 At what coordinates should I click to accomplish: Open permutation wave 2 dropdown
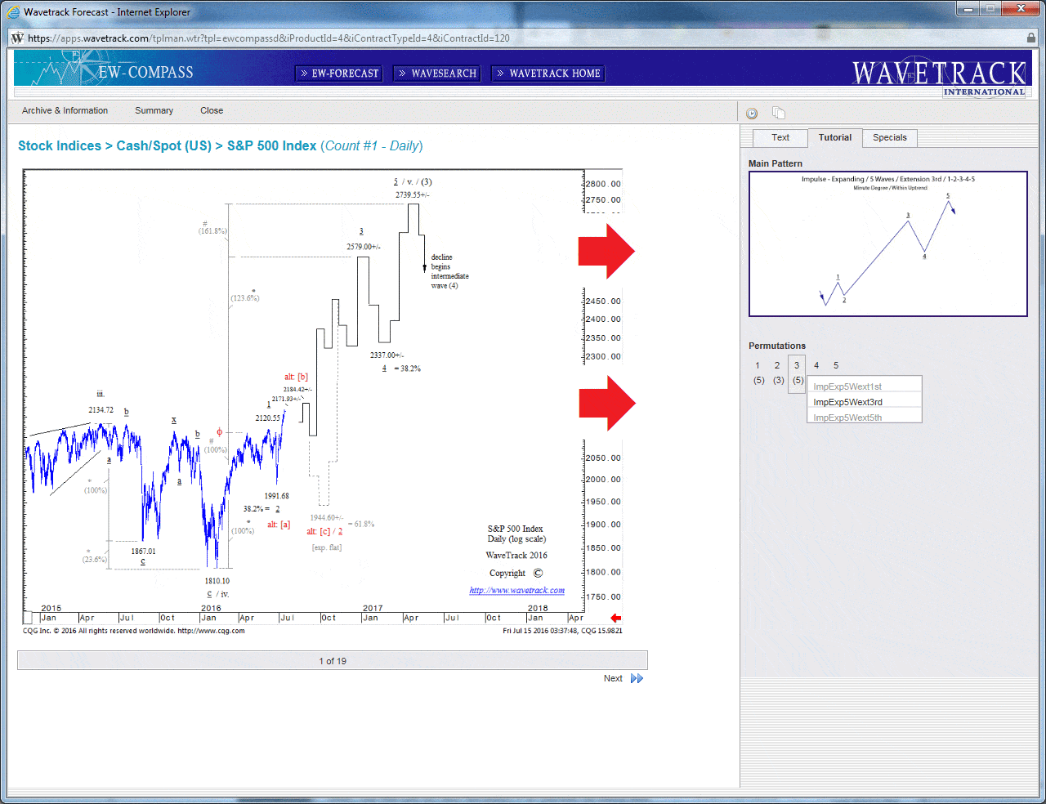click(x=777, y=373)
